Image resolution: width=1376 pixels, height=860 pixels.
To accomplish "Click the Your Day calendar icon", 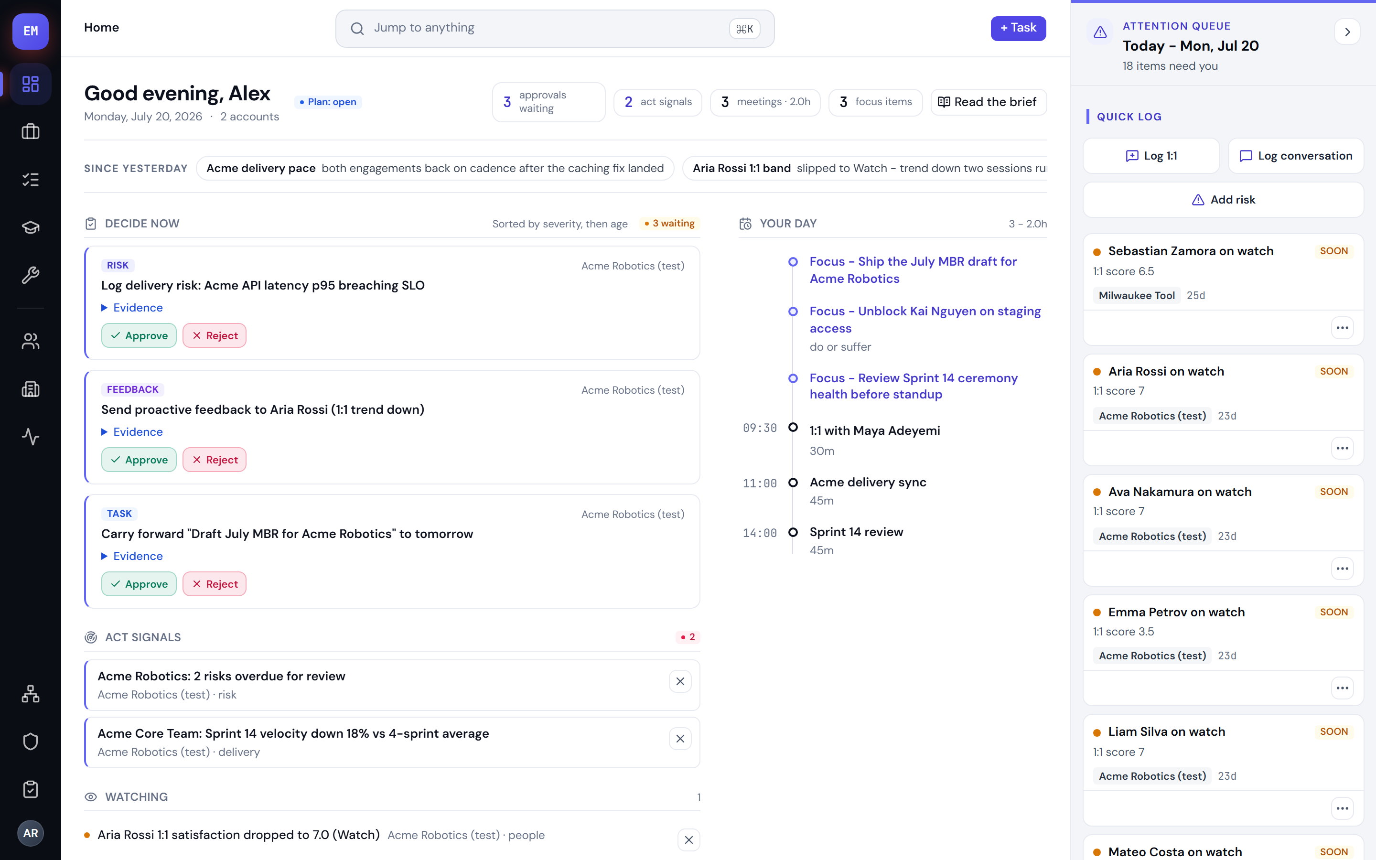I will [x=745, y=224].
